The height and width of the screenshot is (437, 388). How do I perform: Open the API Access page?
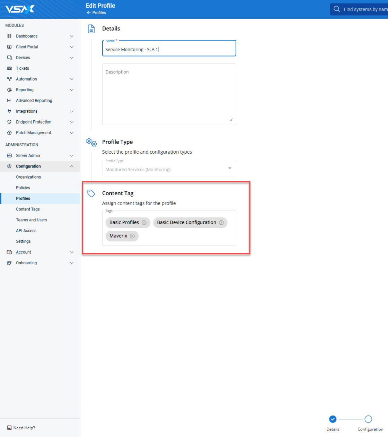pyautogui.click(x=26, y=231)
